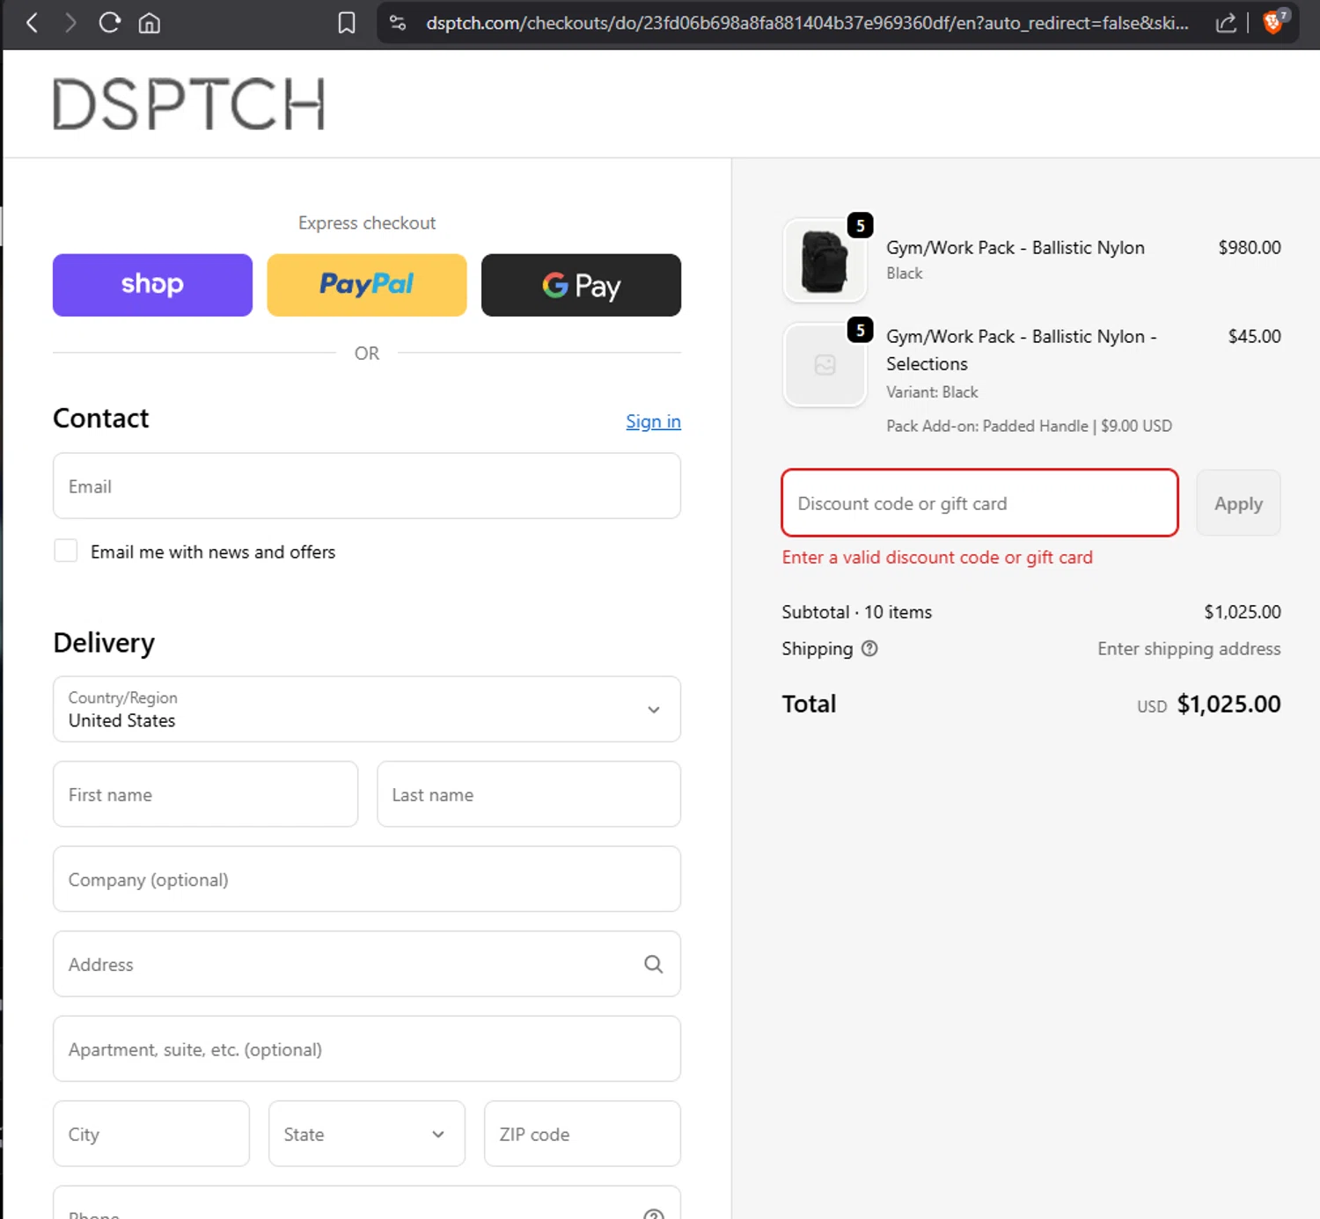Reload the page with the refresh icon
The image size is (1320, 1219).
pos(109,23)
